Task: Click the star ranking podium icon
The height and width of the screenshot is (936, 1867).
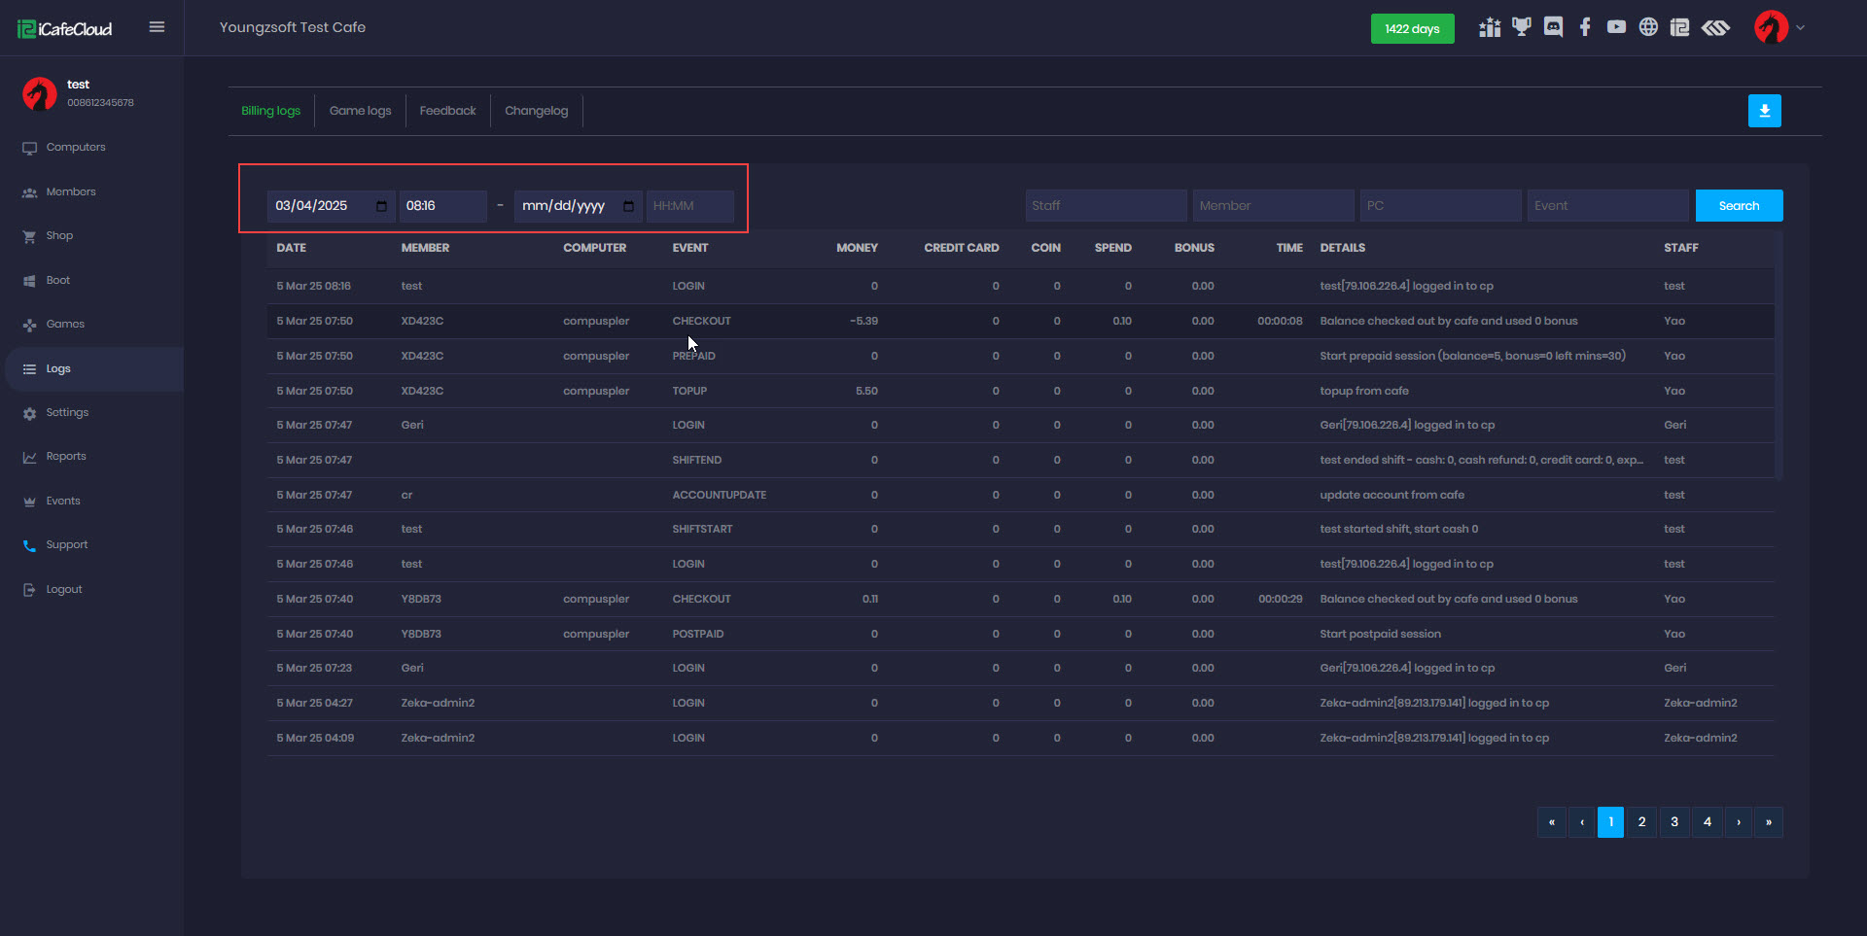Action: pyautogui.click(x=1489, y=27)
